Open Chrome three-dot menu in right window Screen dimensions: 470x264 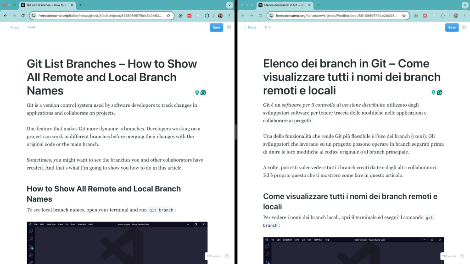(x=464, y=16)
